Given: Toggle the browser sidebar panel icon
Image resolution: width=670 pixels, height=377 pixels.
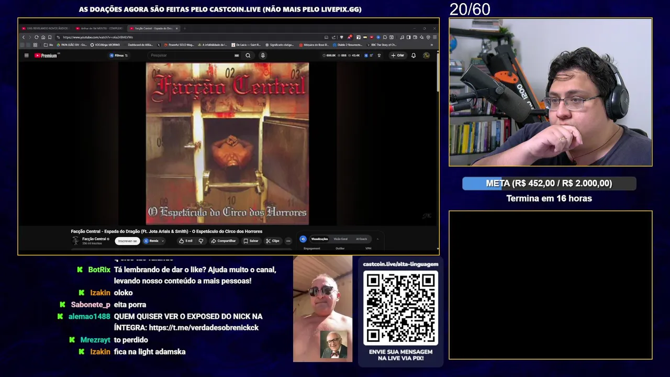Looking at the screenshot, I should coord(408,37).
